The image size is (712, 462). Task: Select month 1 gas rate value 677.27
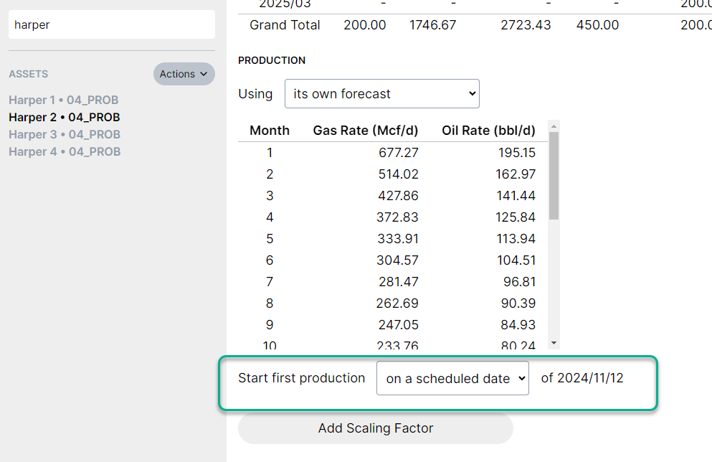coord(398,152)
